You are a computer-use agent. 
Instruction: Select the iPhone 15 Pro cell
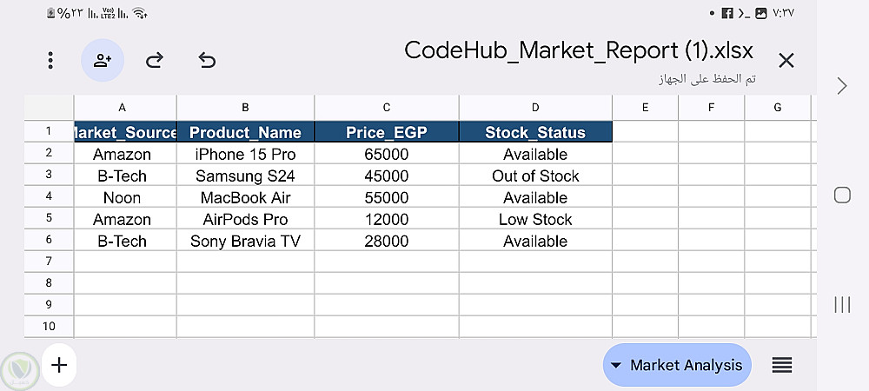pos(245,155)
